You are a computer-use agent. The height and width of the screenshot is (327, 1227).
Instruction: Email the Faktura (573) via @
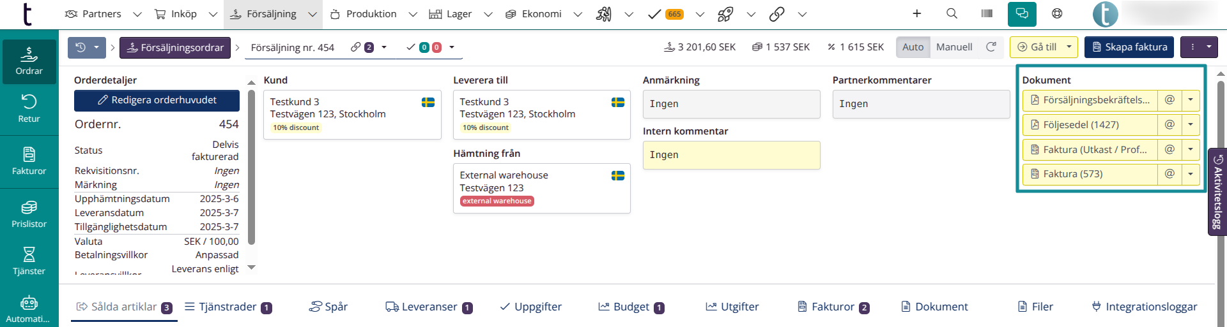click(x=1169, y=174)
